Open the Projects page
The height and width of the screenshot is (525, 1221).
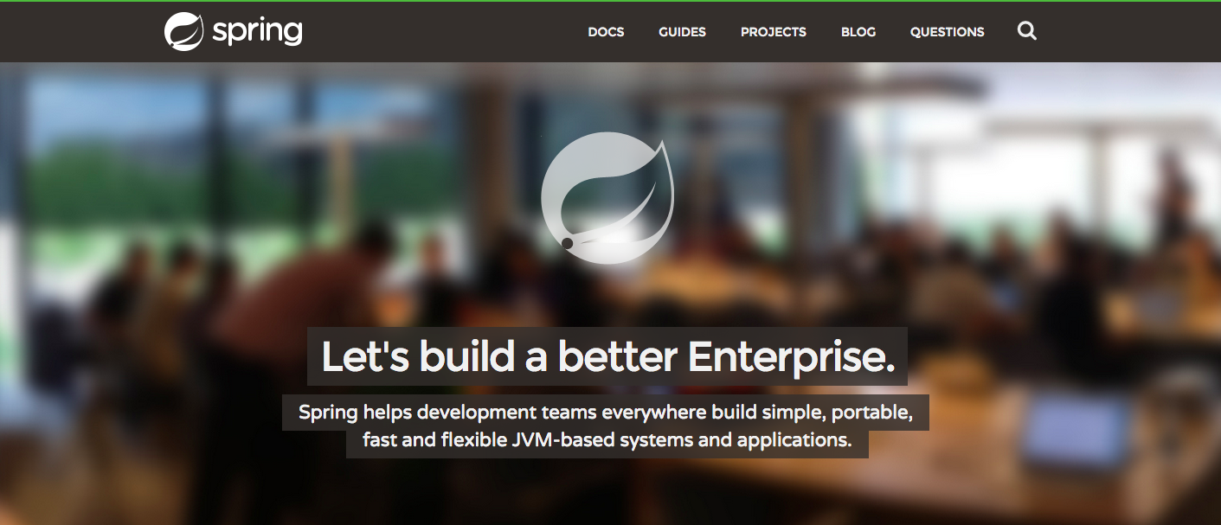[x=773, y=32]
